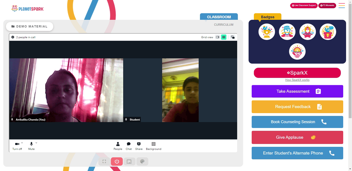Click Book Counseling Session button

(x=297, y=122)
